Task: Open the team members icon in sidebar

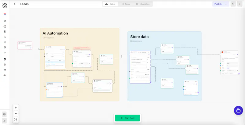Action: 5,75
